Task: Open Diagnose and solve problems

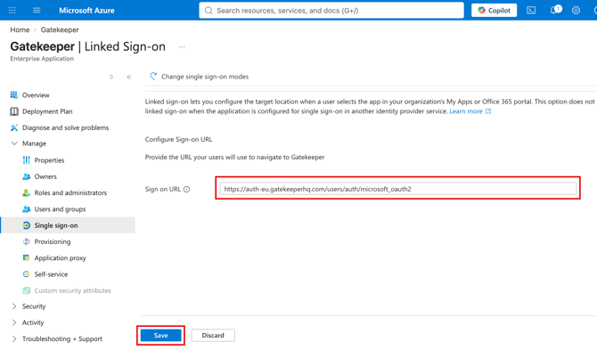Action: tap(65, 128)
